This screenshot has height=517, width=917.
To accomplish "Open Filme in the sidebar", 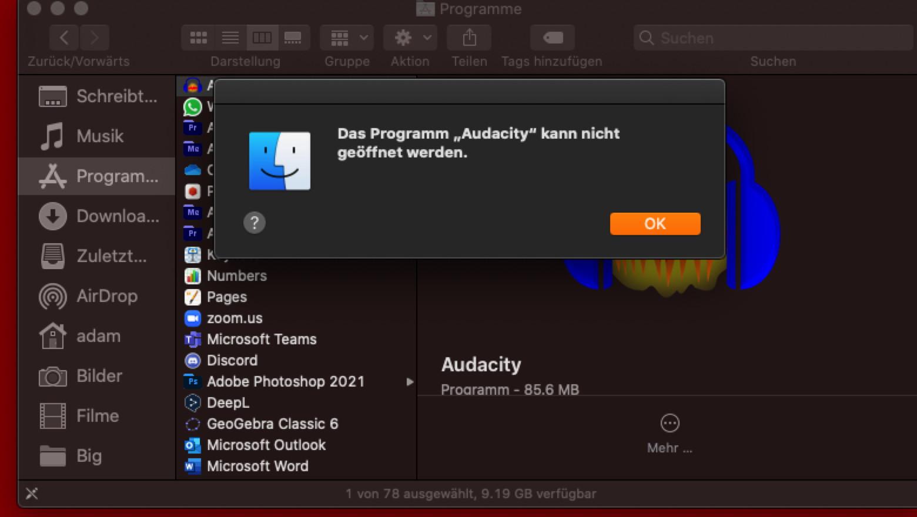I will point(97,415).
